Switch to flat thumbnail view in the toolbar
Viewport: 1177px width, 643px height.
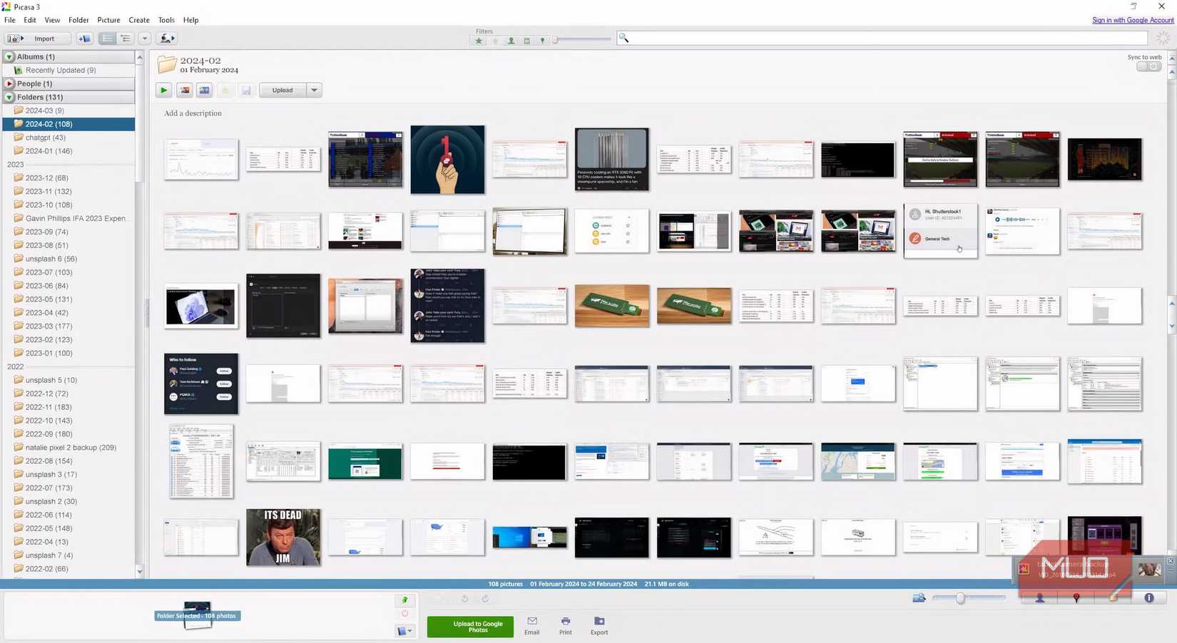point(108,38)
